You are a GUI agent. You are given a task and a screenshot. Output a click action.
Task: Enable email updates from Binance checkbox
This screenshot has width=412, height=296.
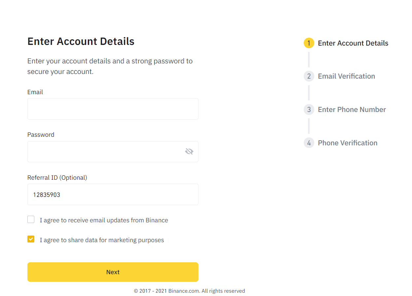[31, 220]
